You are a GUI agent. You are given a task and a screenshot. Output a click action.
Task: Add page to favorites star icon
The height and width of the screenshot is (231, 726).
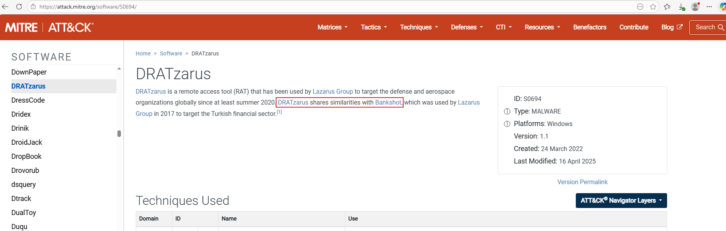pos(653,7)
